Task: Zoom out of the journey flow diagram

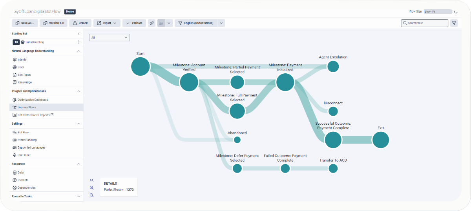Action: click(x=91, y=195)
